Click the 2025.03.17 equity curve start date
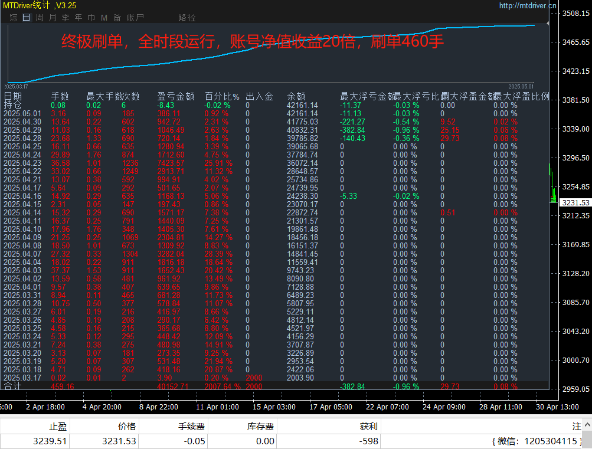Screen dimensions: 592x449 click(17, 86)
